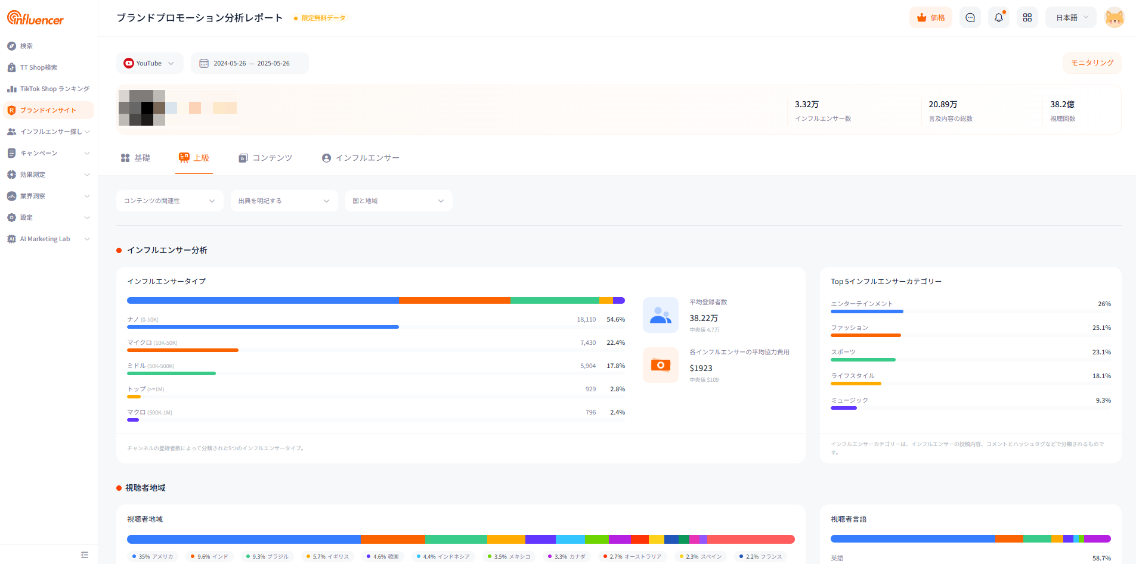1136x564 pixels.
Task: Open the YouTube platform dropdown
Action: pos(150,63)
